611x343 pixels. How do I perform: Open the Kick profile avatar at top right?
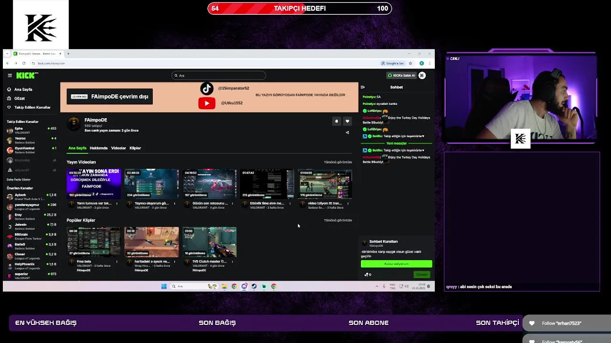coord(422,75)
